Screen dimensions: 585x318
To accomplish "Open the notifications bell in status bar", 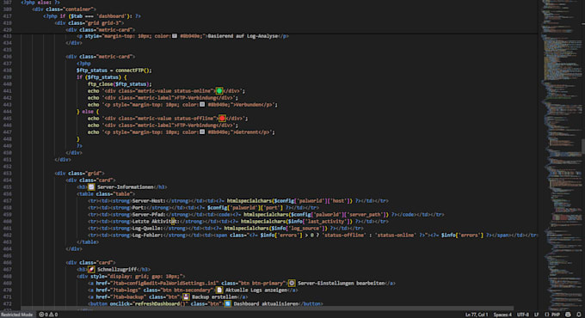I will coord(578,315).
